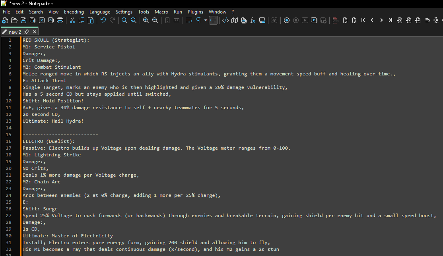The width and height of the screenshot is (443, 256).
Task: Open Define Your Language code icon
Action: tap(225, 20)
